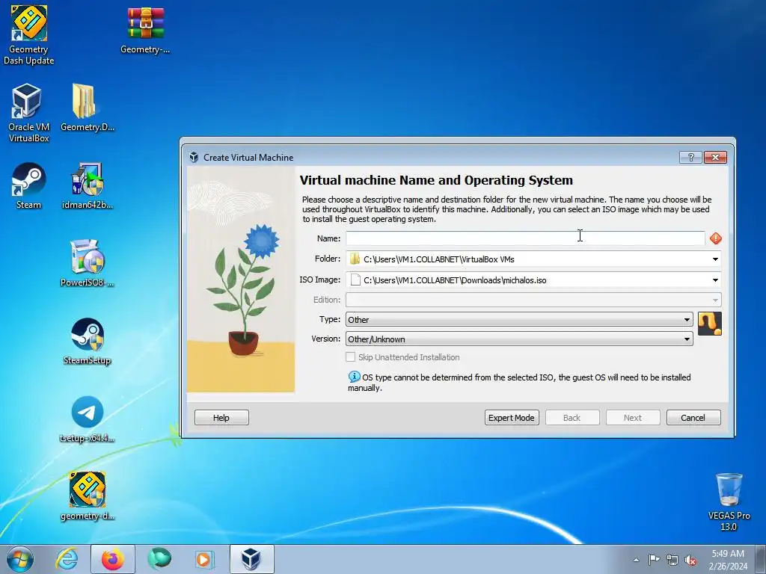Launch Steam from the desktop shortcut
Viewport: 766px width, 574px height.
tap(29, 185)
